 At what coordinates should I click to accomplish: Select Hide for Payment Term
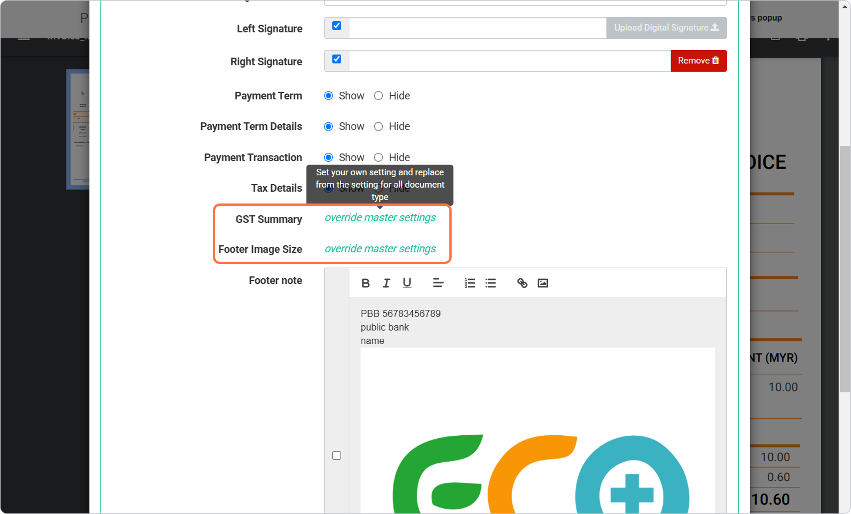pos(379,96)
